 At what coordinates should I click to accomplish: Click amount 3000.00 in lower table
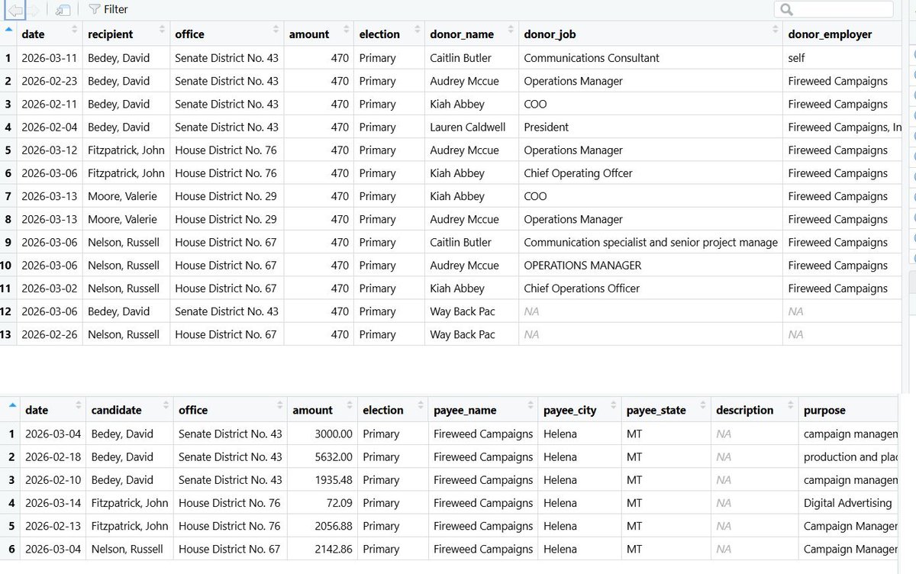coord(334,434)
